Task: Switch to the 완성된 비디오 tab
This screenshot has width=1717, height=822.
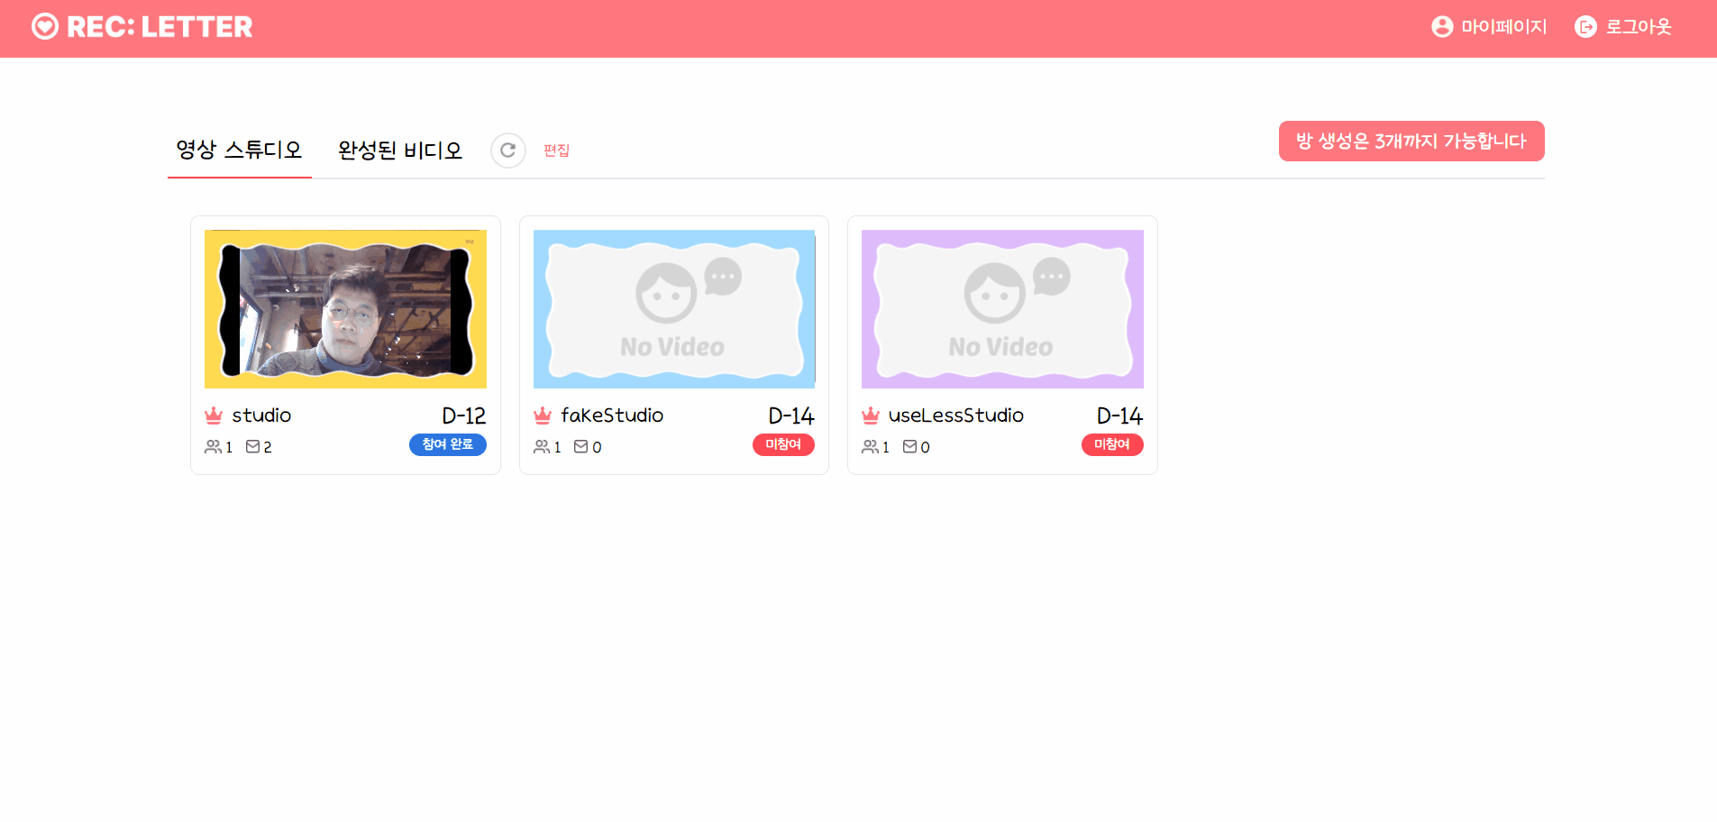Action: click(x=399, y=150)
